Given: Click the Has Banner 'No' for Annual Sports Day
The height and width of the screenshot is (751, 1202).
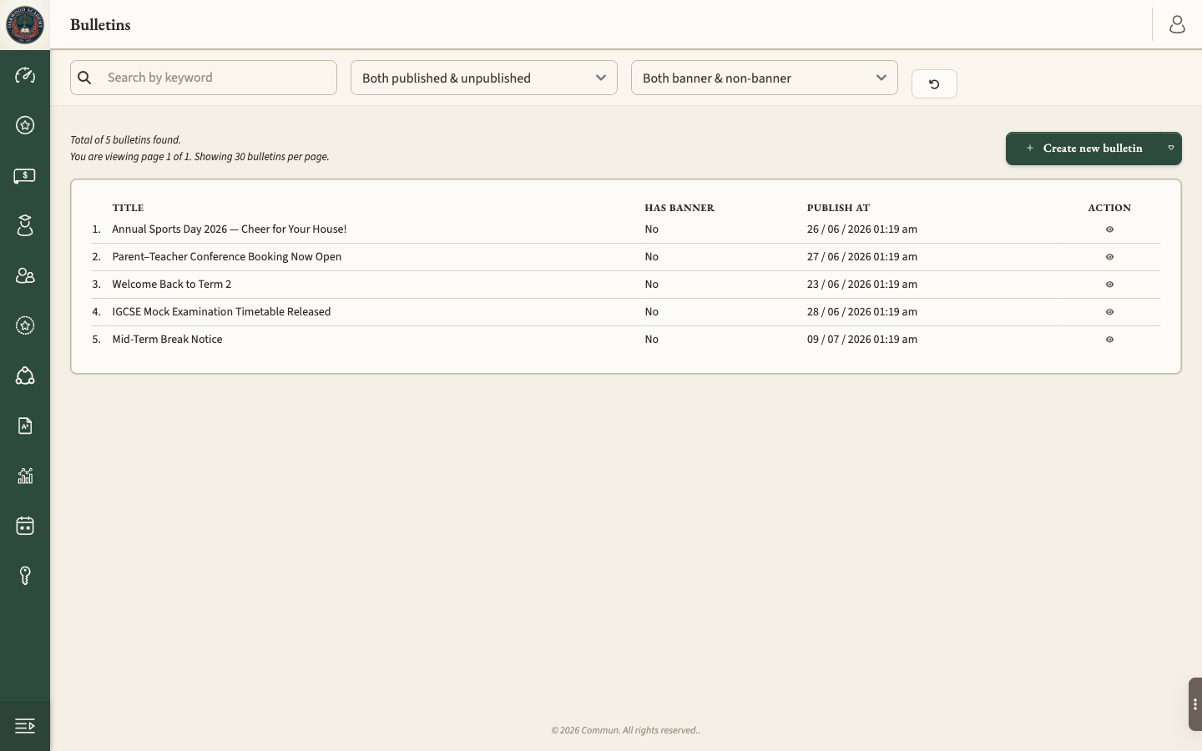Looking at the screenshot, I should [x=652, y=229].
